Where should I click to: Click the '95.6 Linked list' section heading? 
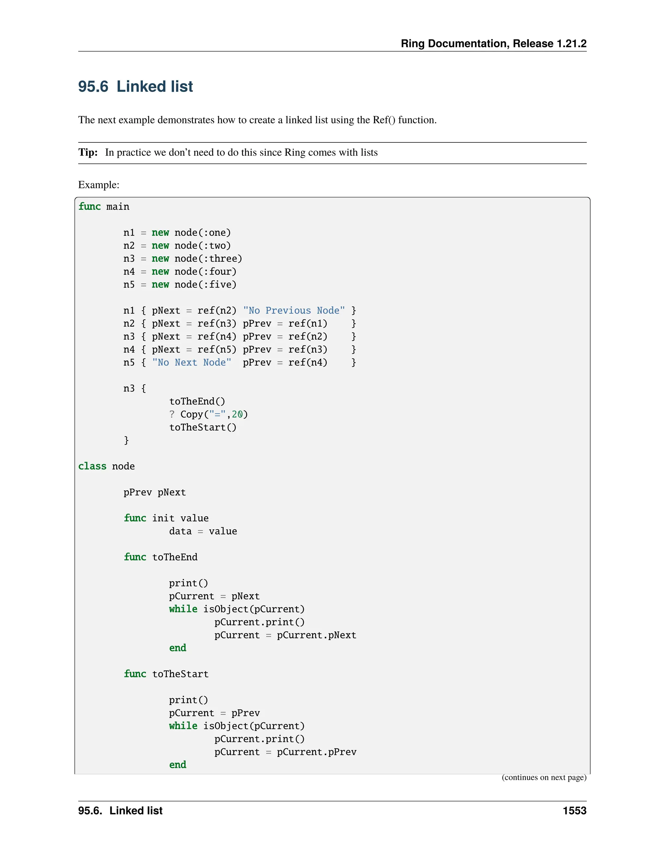coord(135,86)
